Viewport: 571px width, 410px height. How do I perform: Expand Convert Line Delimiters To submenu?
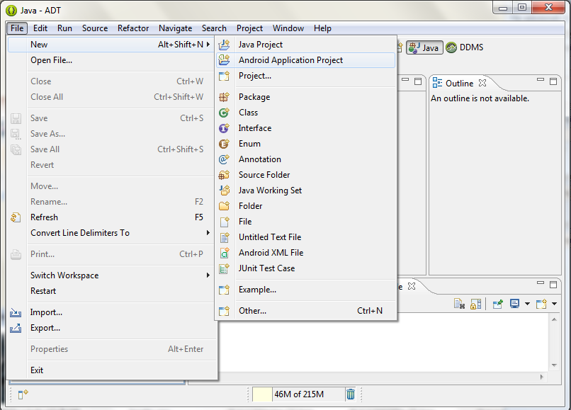208,233
